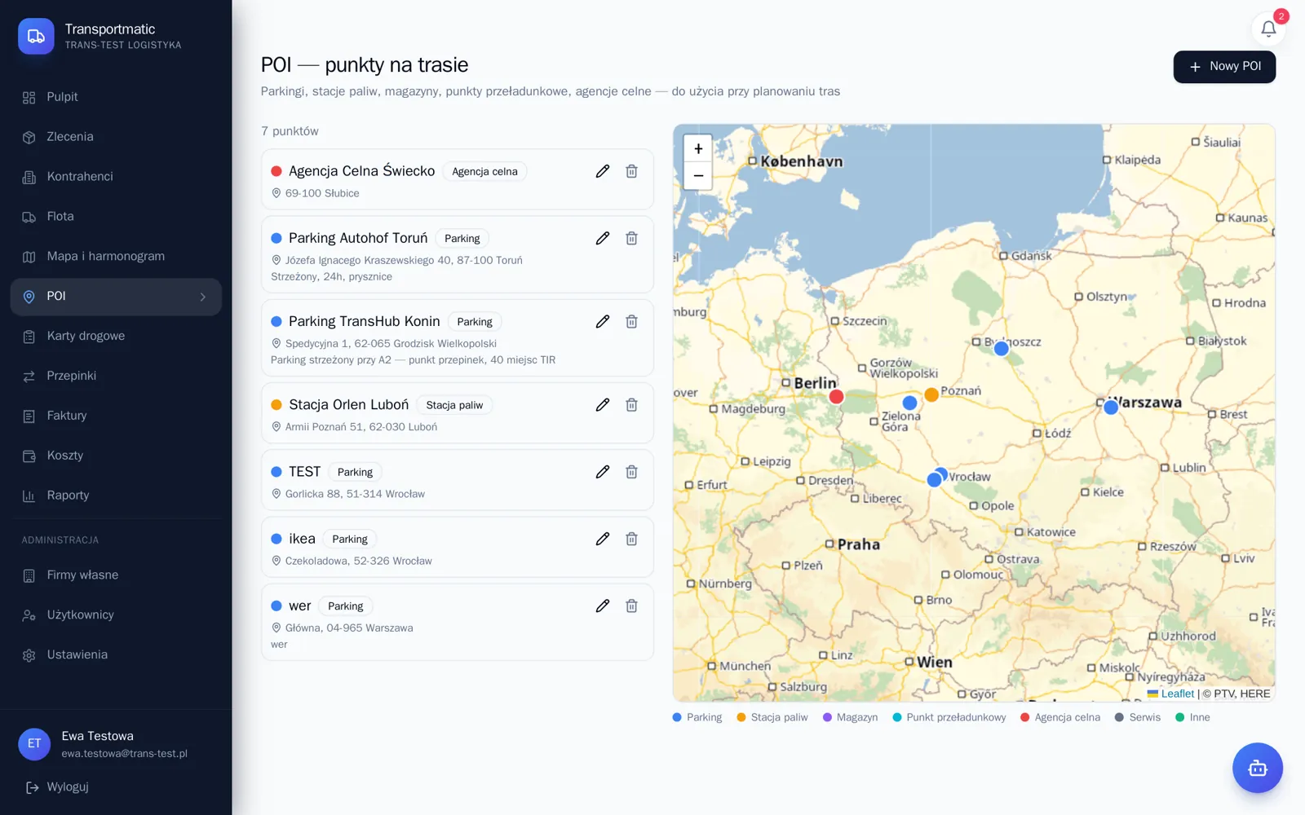The image size is (1305, 815).
Task: Open Koszty in the sidebar
Action: (116, 456)
